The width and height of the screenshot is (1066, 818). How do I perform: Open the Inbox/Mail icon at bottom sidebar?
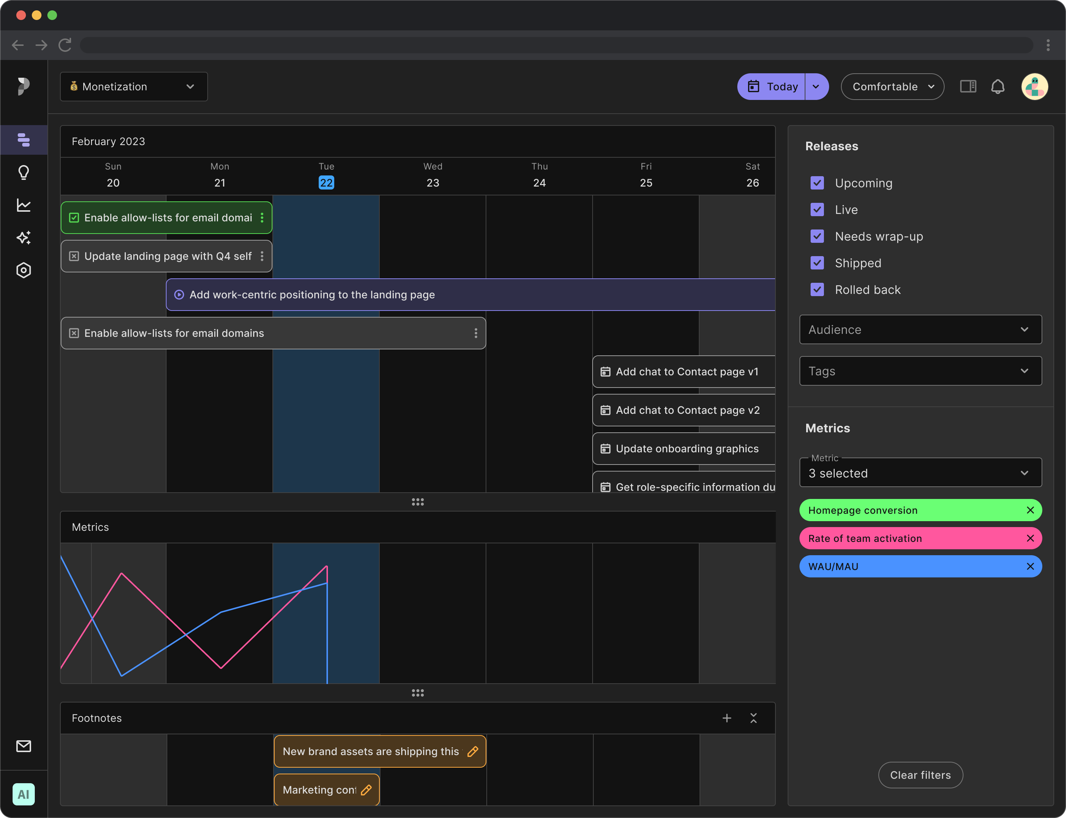pyautogui.click(x=23, y=745)
